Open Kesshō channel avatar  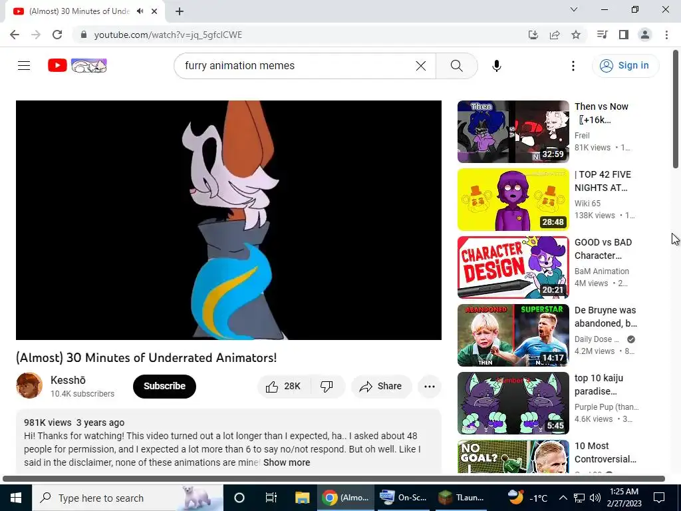(x=29, y=385)
